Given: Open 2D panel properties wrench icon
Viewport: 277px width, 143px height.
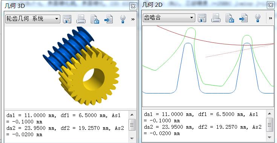Looking at the screenshot, I should coord(257,18).
